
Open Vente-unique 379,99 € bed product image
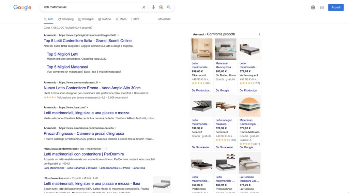point(249,49)
